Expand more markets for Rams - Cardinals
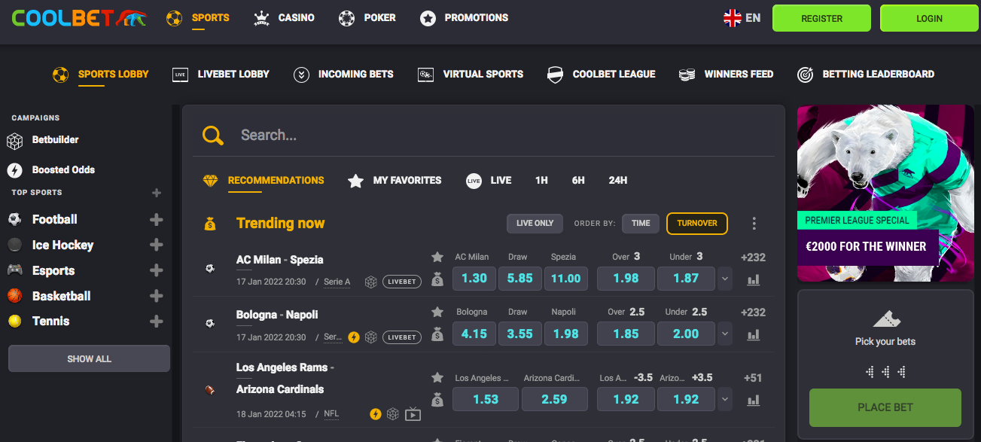Screen dimensions: 981x442 pos(725,399)
